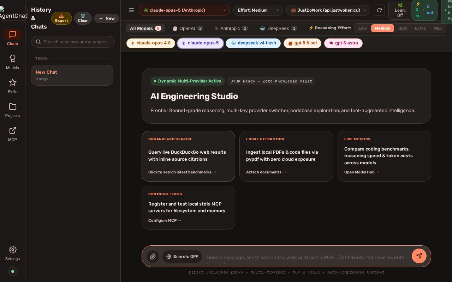Open the Effort: Medium dropdown

point(258,10)
